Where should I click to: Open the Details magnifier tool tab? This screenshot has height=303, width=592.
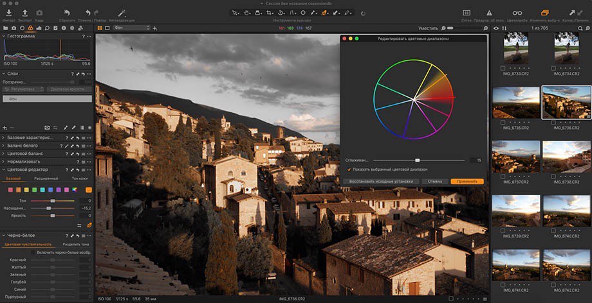point(47,28)
